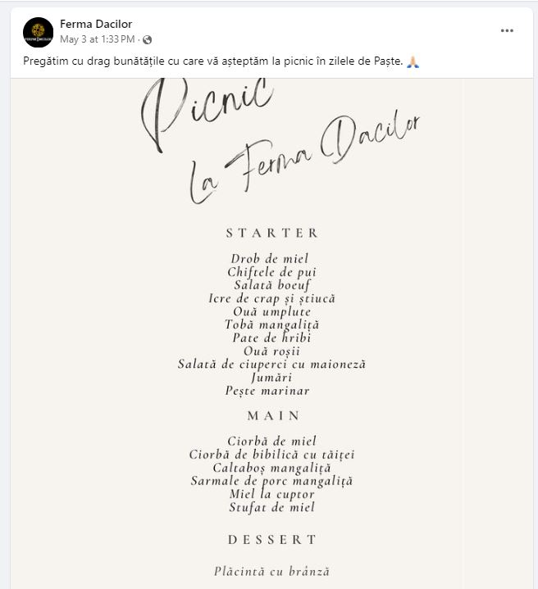Click the 'Plăcintă cu brânză' dessert line
Screen dimensions: 538x589
[x=271, y=572]
